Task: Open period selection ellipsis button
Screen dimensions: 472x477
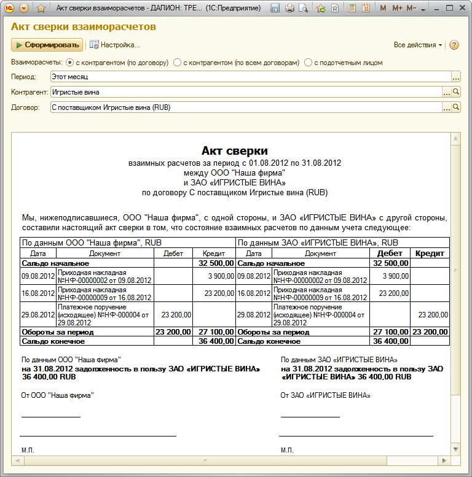Action: 456,77
